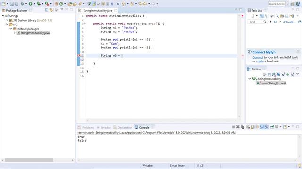Click Next Annotation toolbar icon
This screenshot has width=302, height=169.
click(124, 4)
